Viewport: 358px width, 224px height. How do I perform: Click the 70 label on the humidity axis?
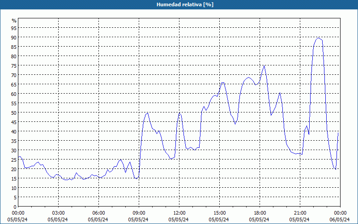14,75
